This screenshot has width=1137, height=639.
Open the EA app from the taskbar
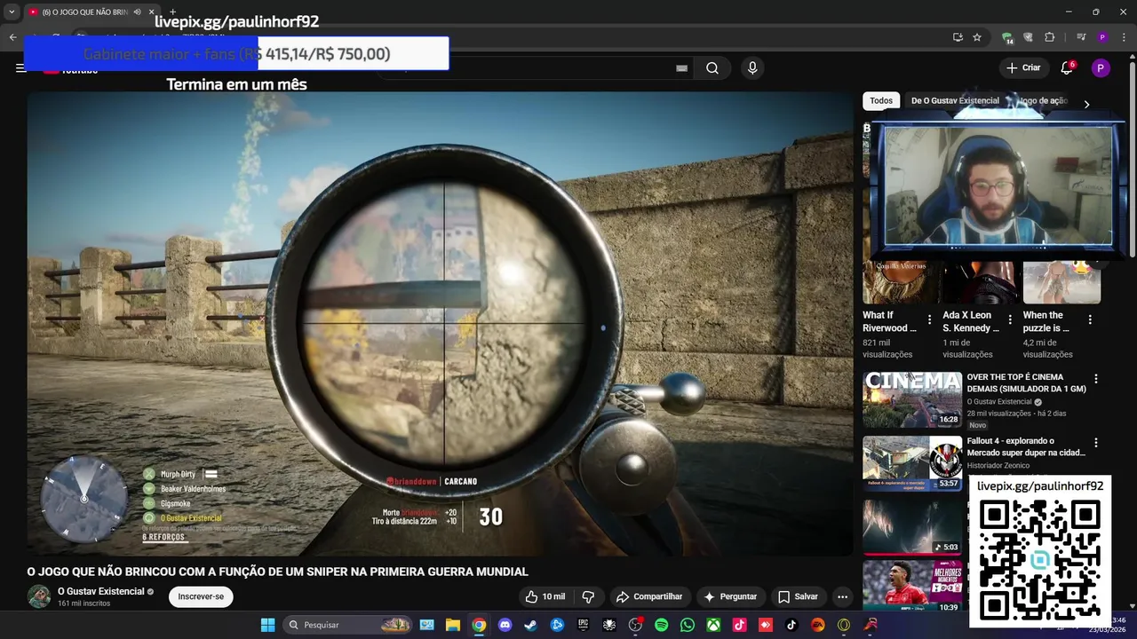pyautogui.click(x=817, y=625)
